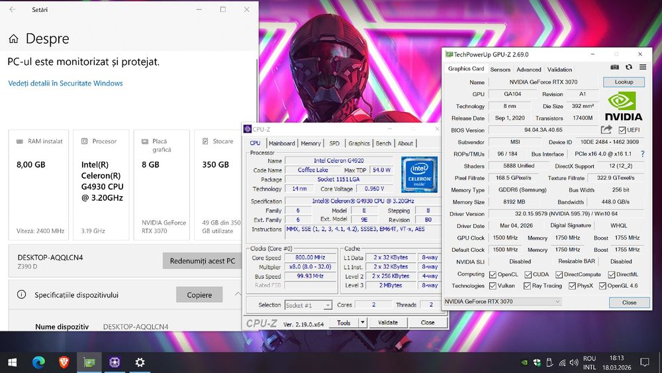Open the Tools dropdown arrow in CPU-Z
Screen dimensions: 662x373
coord(362,322)
